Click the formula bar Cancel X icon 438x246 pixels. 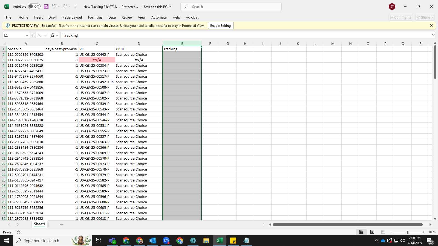[39, 35]
